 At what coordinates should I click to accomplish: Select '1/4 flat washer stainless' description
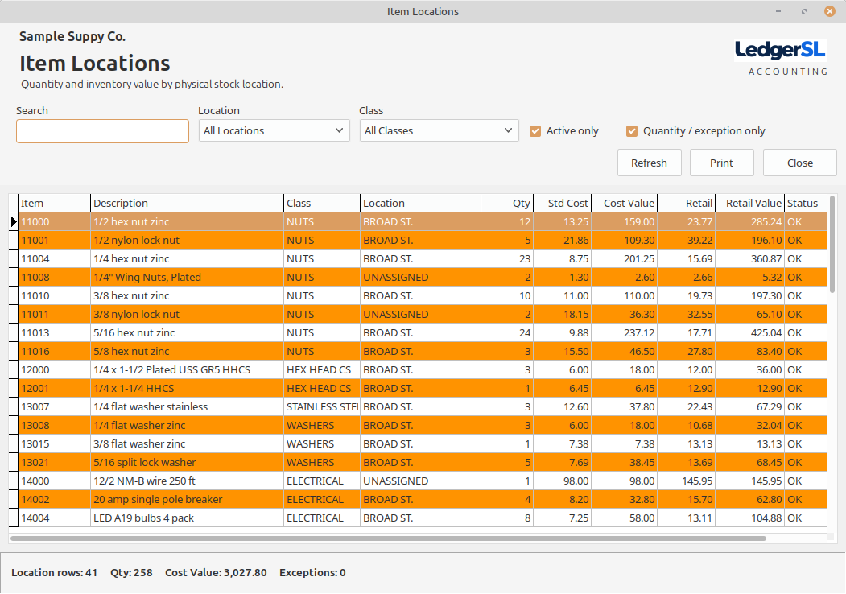[188, 406]
